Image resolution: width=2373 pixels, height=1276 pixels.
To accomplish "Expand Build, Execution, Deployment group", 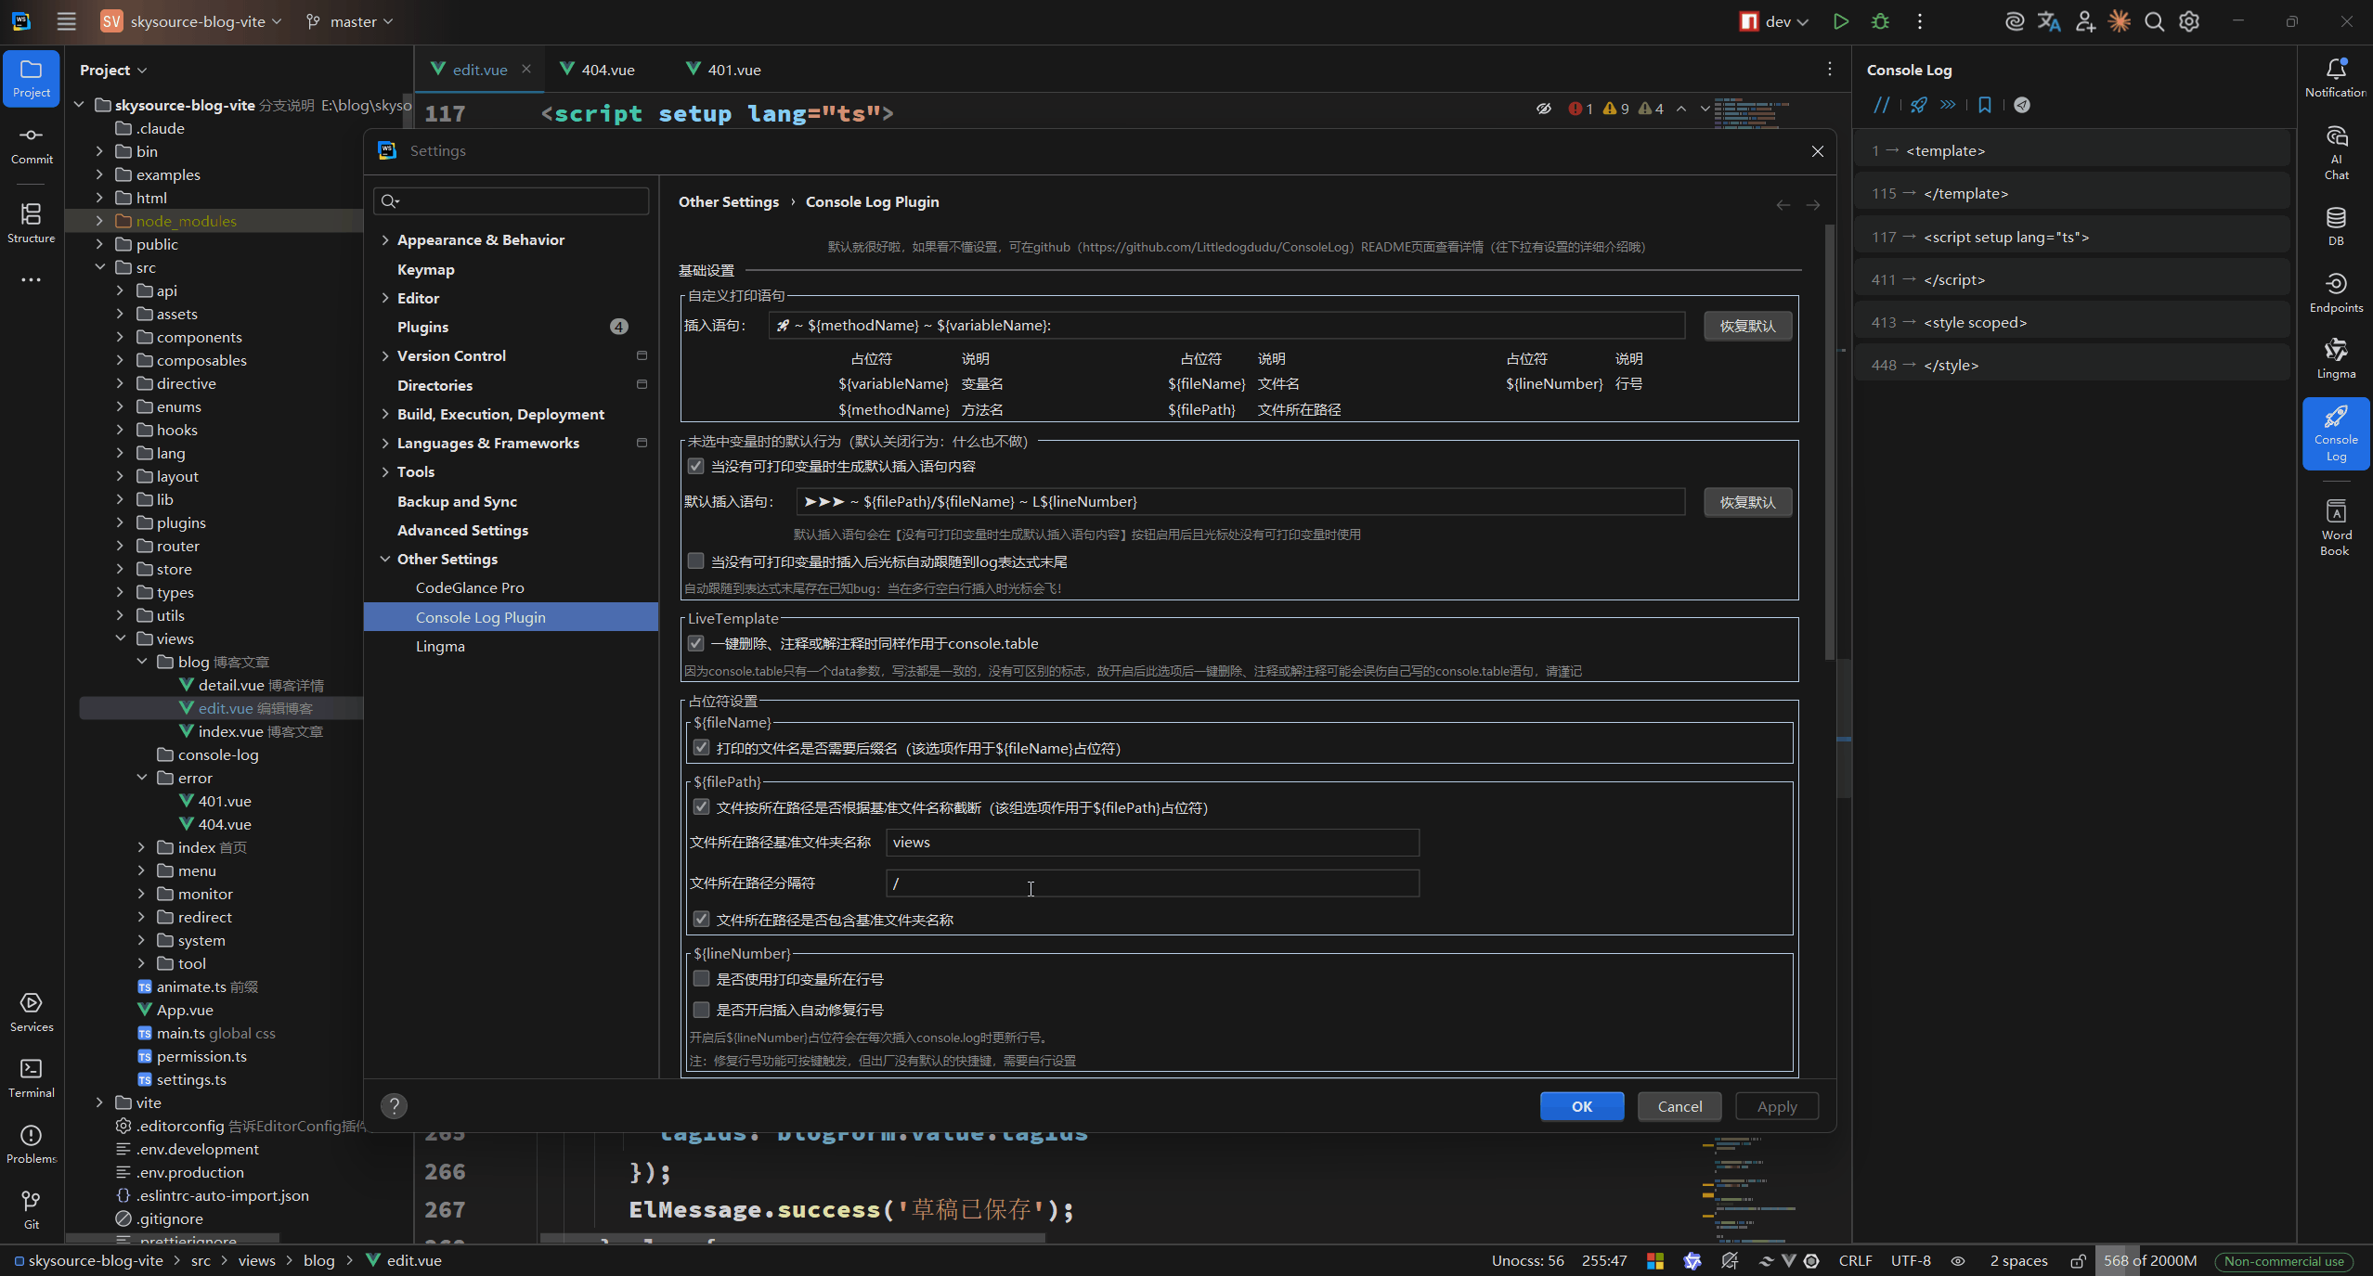I will tap(385, 414).
